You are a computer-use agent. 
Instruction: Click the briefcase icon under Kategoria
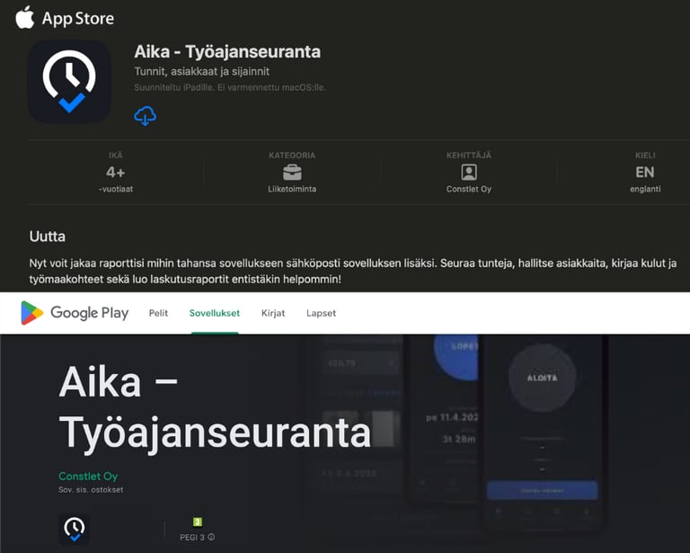tap(292, 172)
